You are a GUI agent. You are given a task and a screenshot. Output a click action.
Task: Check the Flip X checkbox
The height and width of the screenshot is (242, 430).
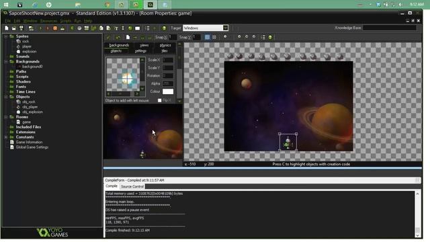click(x=160, y=100)
